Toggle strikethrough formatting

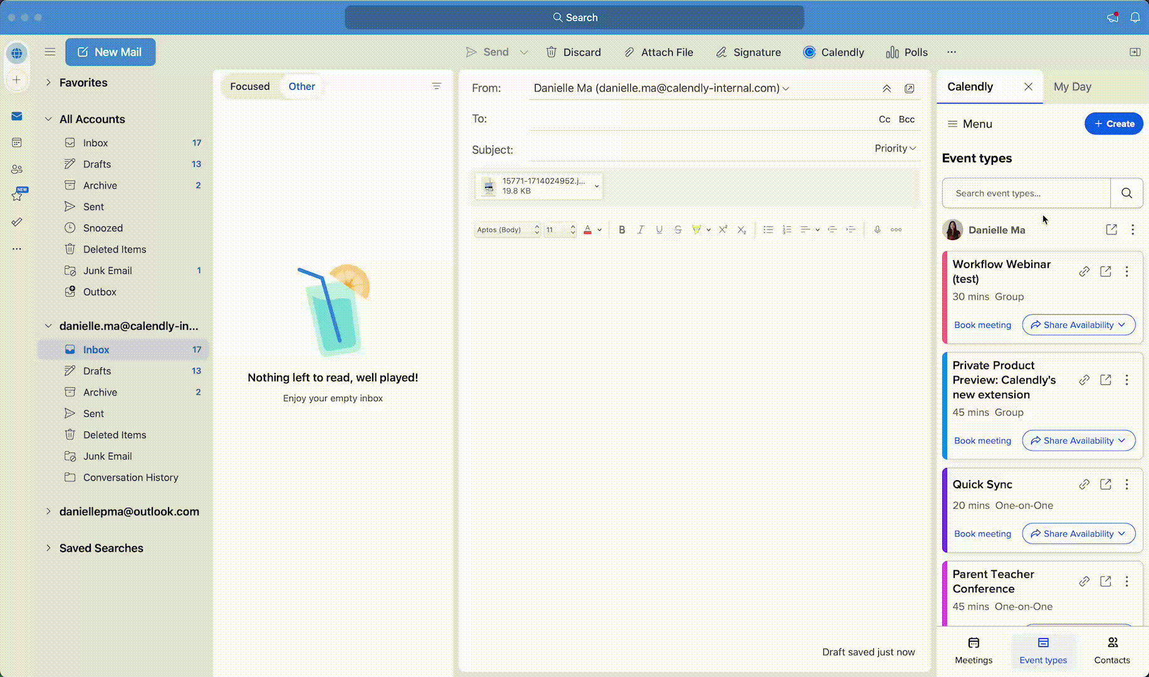pyautogui.click(x=678, y=229)
